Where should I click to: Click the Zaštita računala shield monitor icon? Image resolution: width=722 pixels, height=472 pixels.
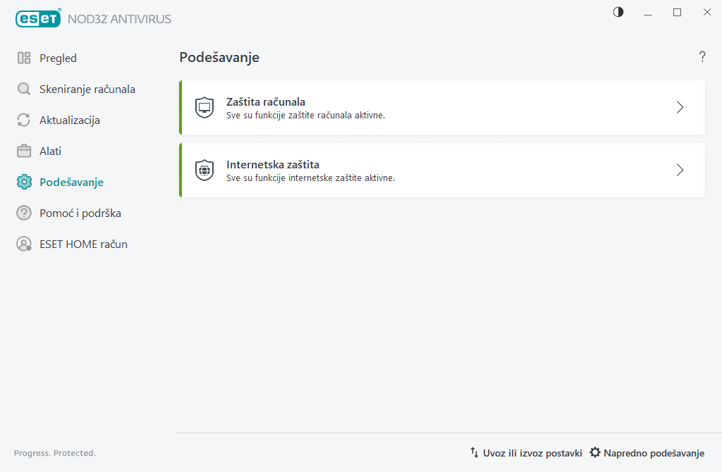click(204, 108)
